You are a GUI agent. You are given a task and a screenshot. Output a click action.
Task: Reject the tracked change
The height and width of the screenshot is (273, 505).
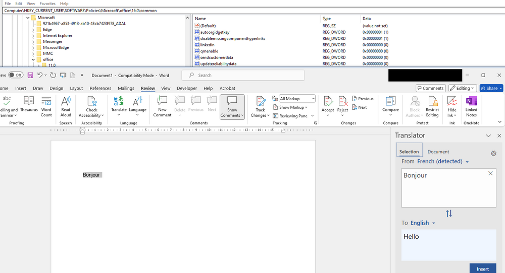[343, 107]
